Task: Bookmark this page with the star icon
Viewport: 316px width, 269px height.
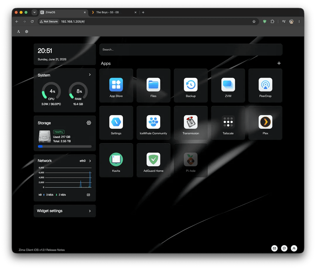Action: pyautogui.click(x=254, y=22)
